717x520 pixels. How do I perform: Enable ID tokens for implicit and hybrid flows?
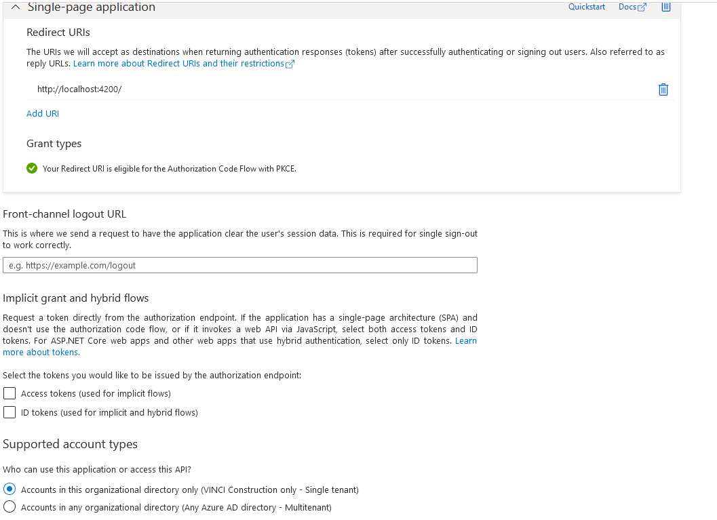tap(9, 412)
